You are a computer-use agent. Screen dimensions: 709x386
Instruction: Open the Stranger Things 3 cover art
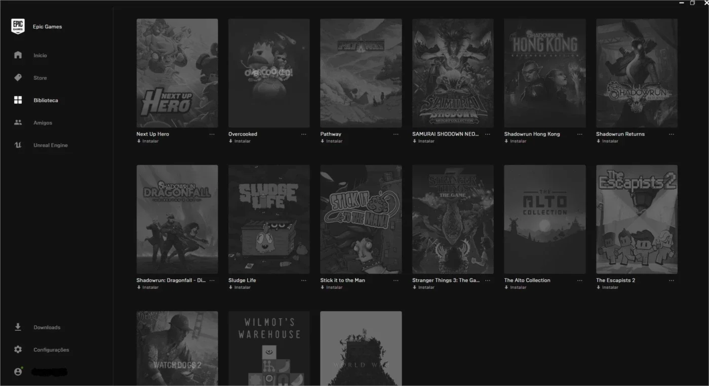click(x=453, y=219)
